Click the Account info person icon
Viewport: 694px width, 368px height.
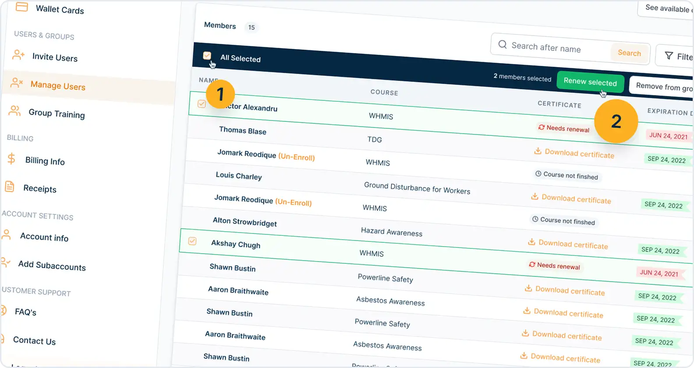click(6, 234)
